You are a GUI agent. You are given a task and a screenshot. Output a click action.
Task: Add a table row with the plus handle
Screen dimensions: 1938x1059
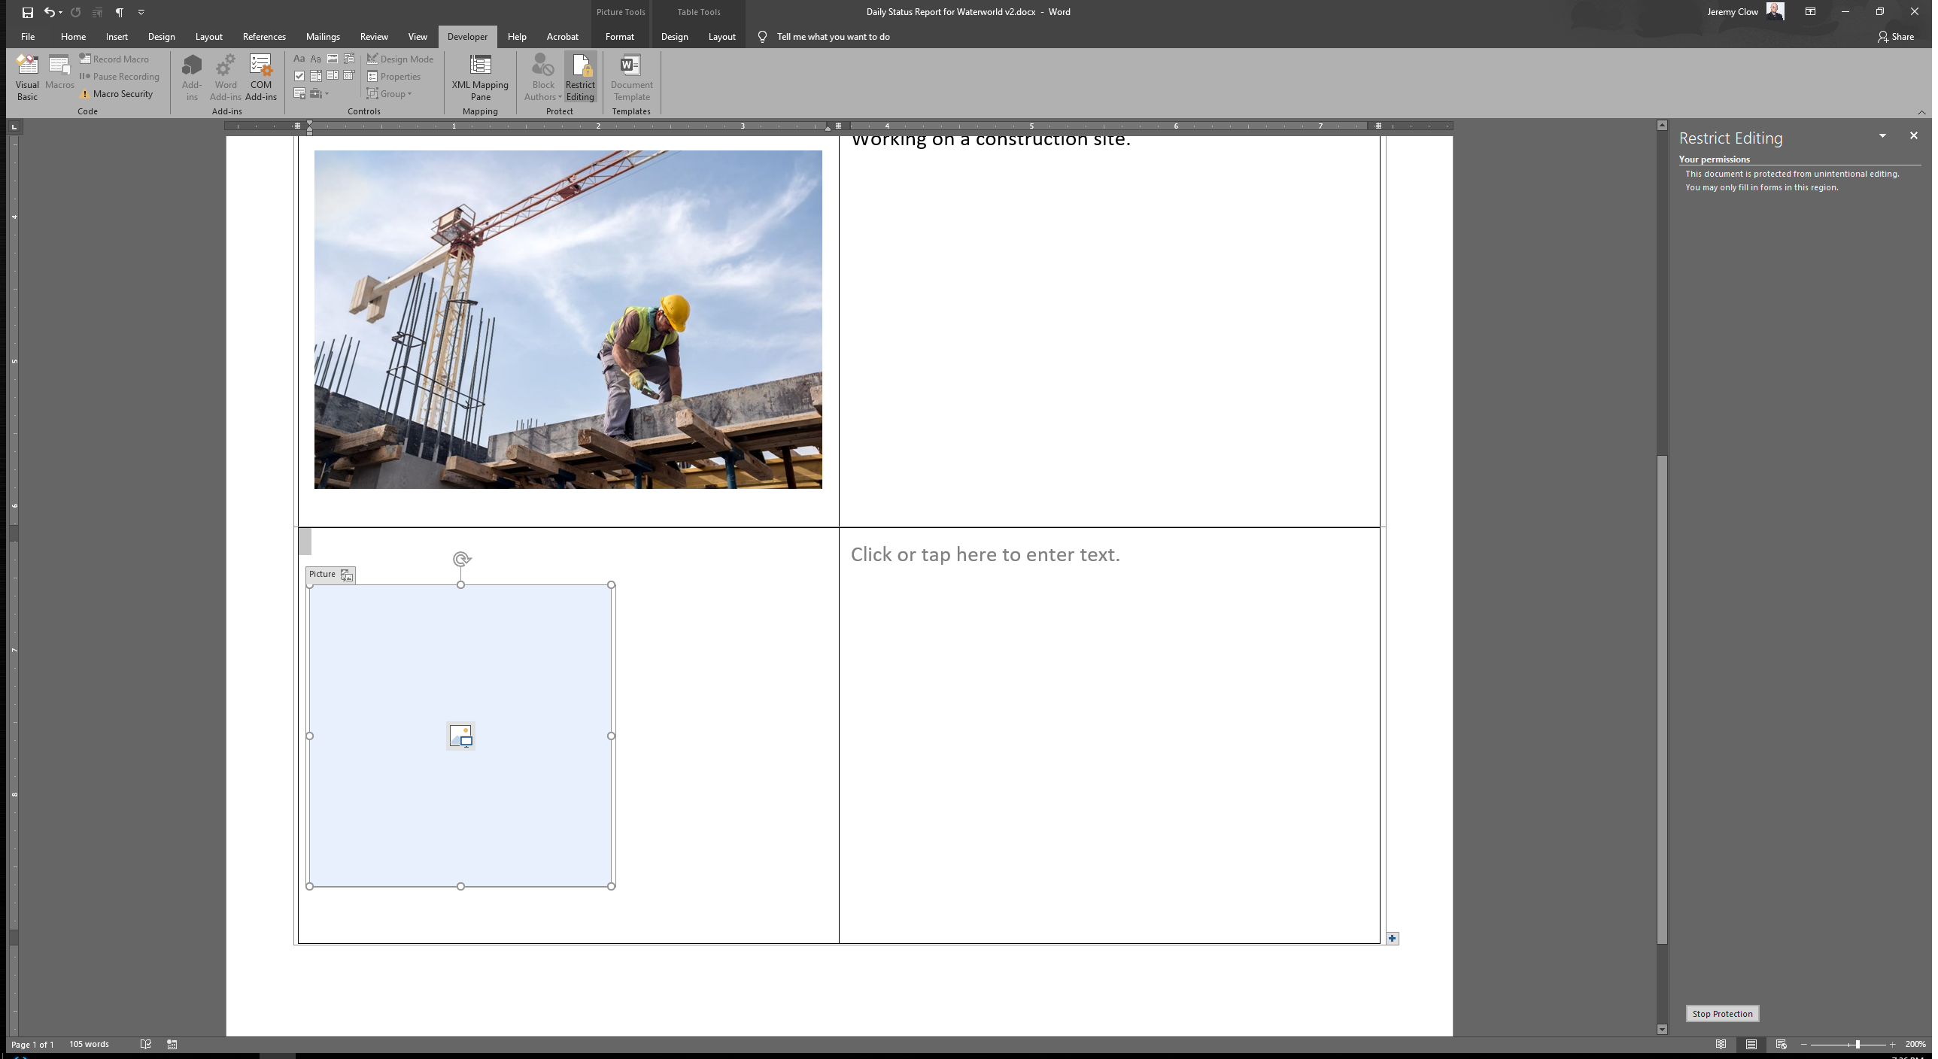click(x=1392, y=938)
